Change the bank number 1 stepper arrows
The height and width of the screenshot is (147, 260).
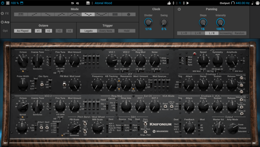[x=184, y=3]
